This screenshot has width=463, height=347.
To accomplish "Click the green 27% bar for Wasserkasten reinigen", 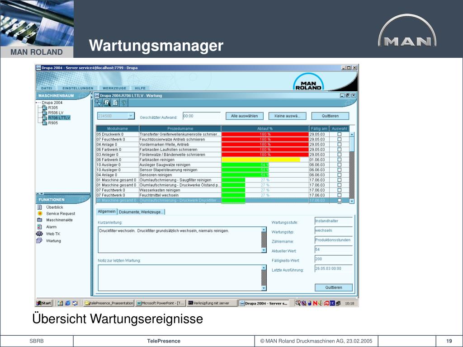I will click(x=233, y=190).
